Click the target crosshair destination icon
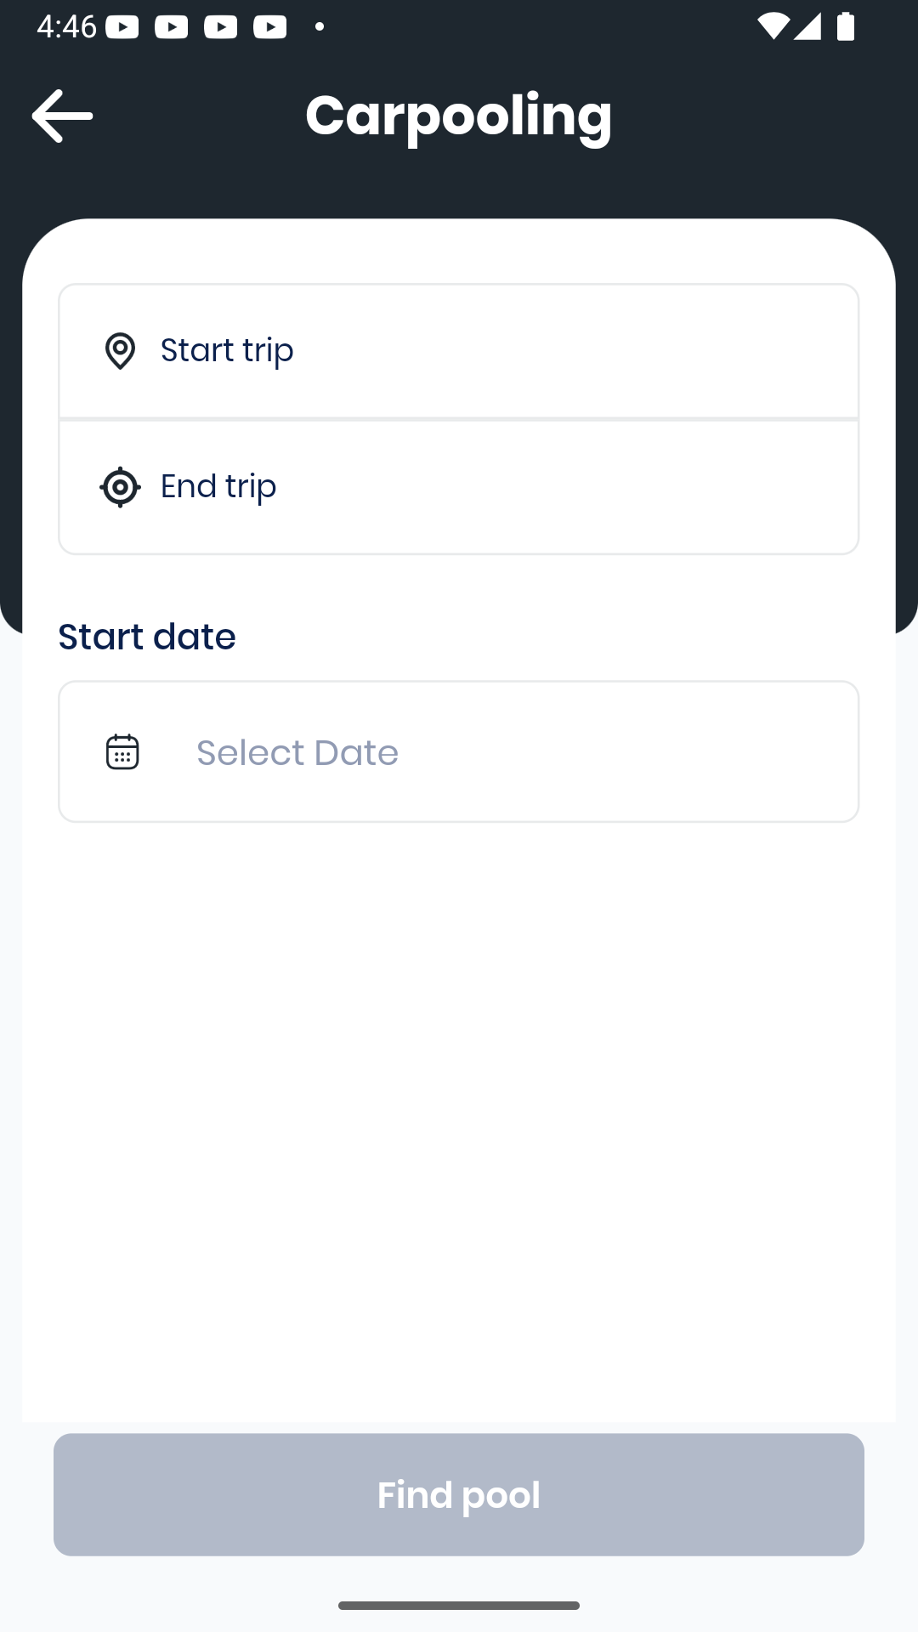 coord(120,487)
